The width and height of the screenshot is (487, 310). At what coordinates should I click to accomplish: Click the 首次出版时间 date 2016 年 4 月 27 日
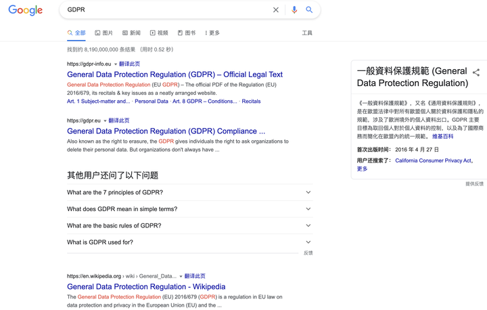coord(417,150)
